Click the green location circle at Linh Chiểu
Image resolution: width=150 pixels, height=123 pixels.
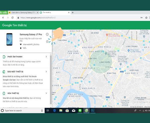coord(101,61)
